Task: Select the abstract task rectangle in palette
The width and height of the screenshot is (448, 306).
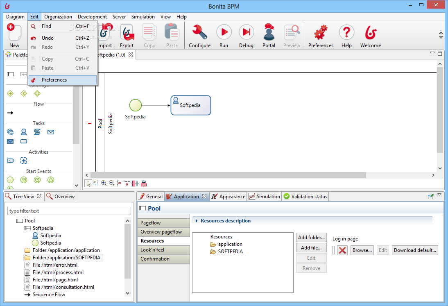Action: click(x=24, y=141)
